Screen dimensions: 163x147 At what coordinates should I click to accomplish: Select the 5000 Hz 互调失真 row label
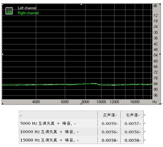pyautogui.click(x=46, y=123)
